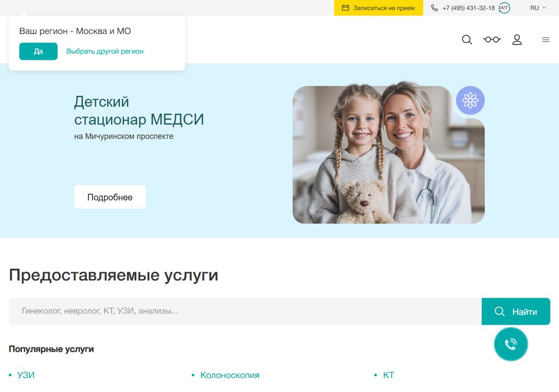Click the Найти search button
559x392 pixels.
pos(515,311)
